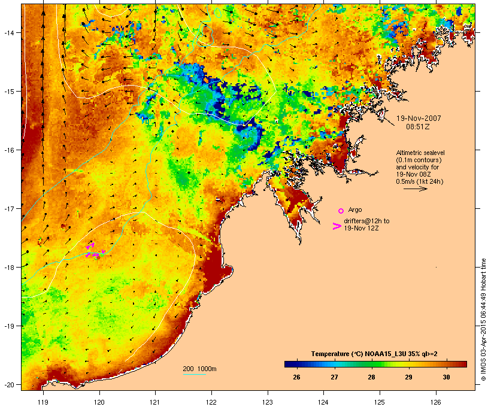This screenshot has height=407, width=491.
Task: Click the IMOS copyright timestamp text
Action: 483,320
